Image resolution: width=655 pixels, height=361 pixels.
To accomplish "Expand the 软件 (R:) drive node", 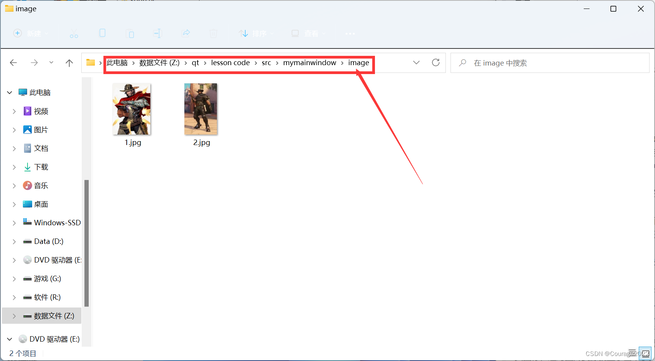I will (14, 297).
